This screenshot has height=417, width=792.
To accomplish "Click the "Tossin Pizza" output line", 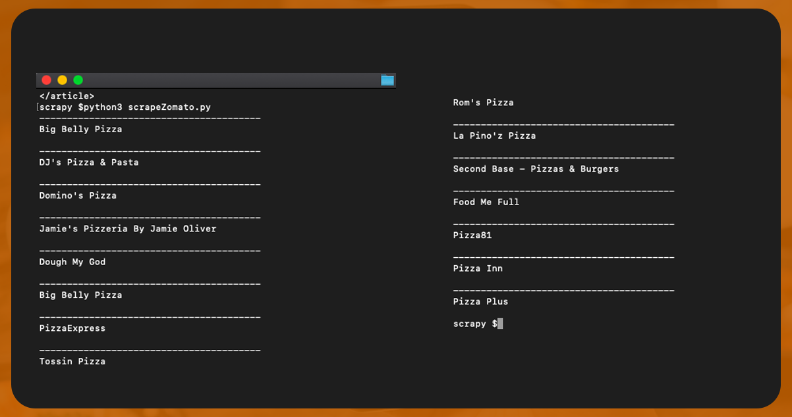I will [x=72, y=361].
